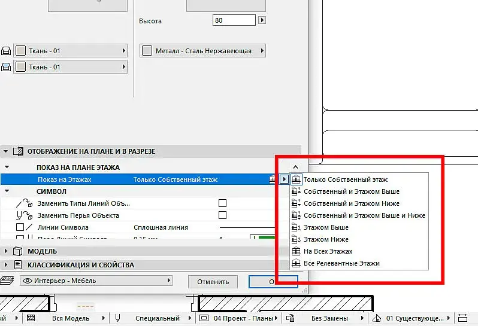Click the 'Сплошная линия' line type value
Viewport: 478px width, 326px height.
(161, 227)
